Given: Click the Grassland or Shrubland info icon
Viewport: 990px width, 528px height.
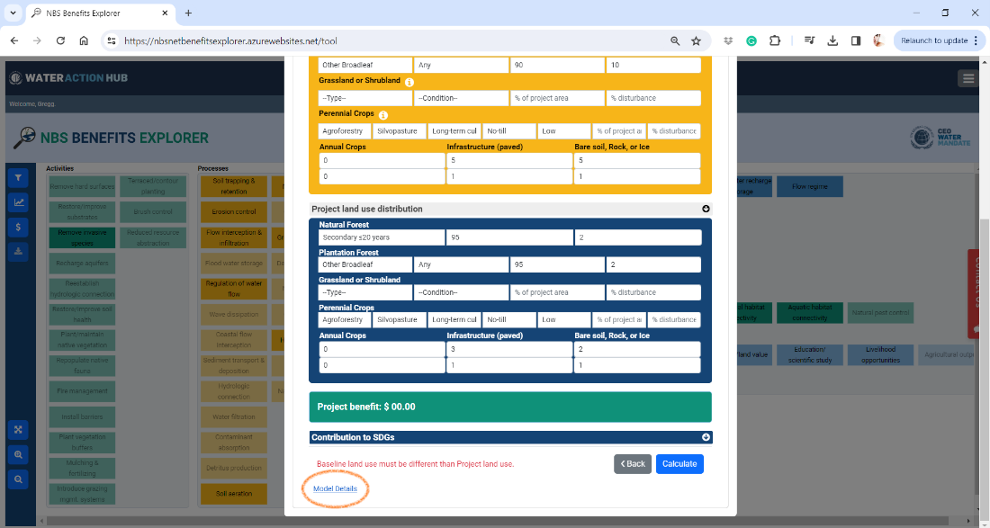Looking at the screenshot, I should coord(409,82).
